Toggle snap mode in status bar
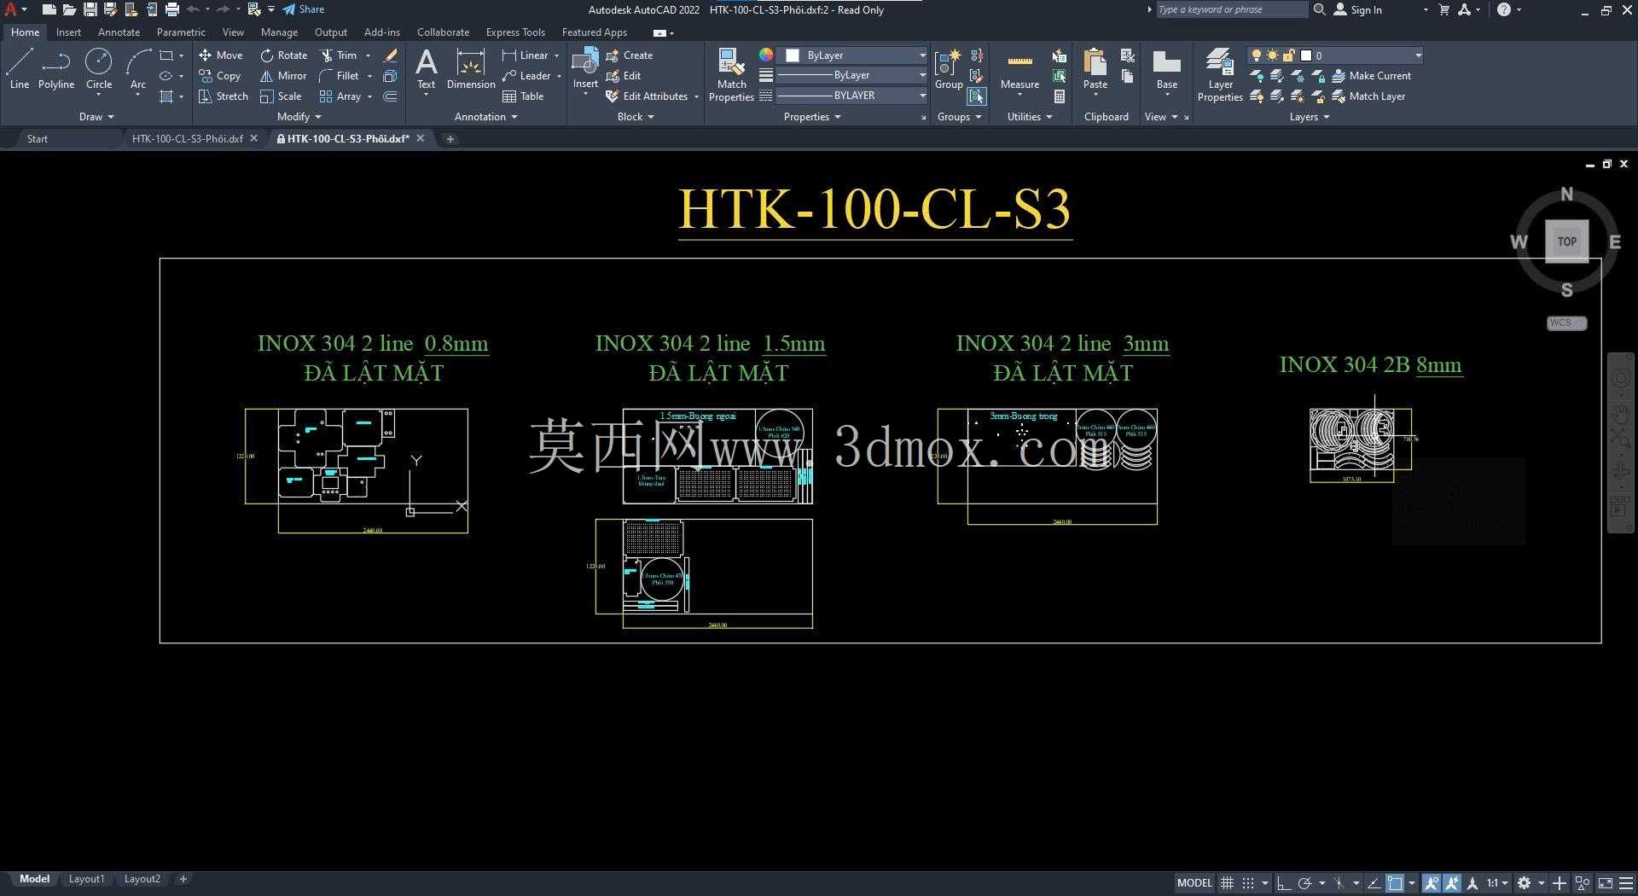The width and height of the screenshot is (1638, 896). tap(1248, 883)
